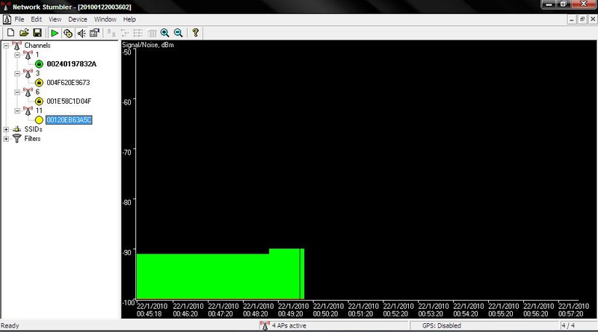
Task: Click the -90 dBm axis label
Action: 127,252
